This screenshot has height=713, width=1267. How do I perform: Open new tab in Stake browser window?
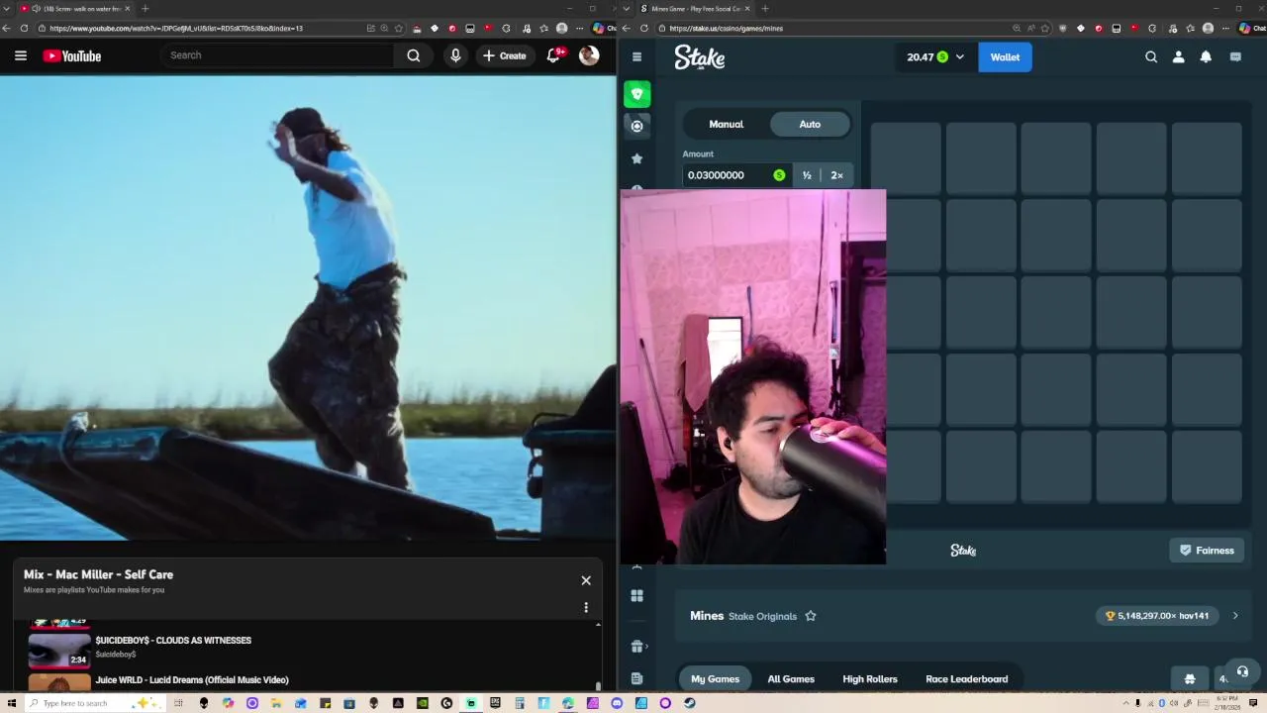point(764,9)
